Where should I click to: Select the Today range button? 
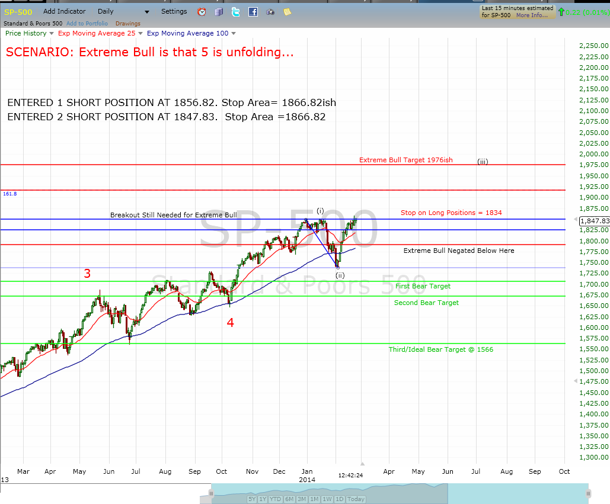pyautogui.click(x=356, y=499)
